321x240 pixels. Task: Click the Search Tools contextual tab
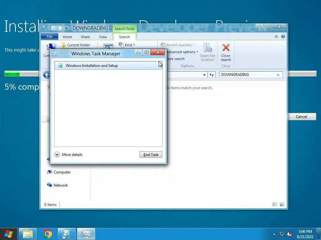click(125, 29)
